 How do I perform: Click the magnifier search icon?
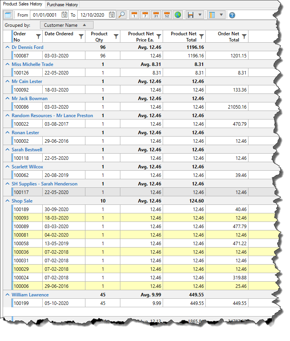122,15
